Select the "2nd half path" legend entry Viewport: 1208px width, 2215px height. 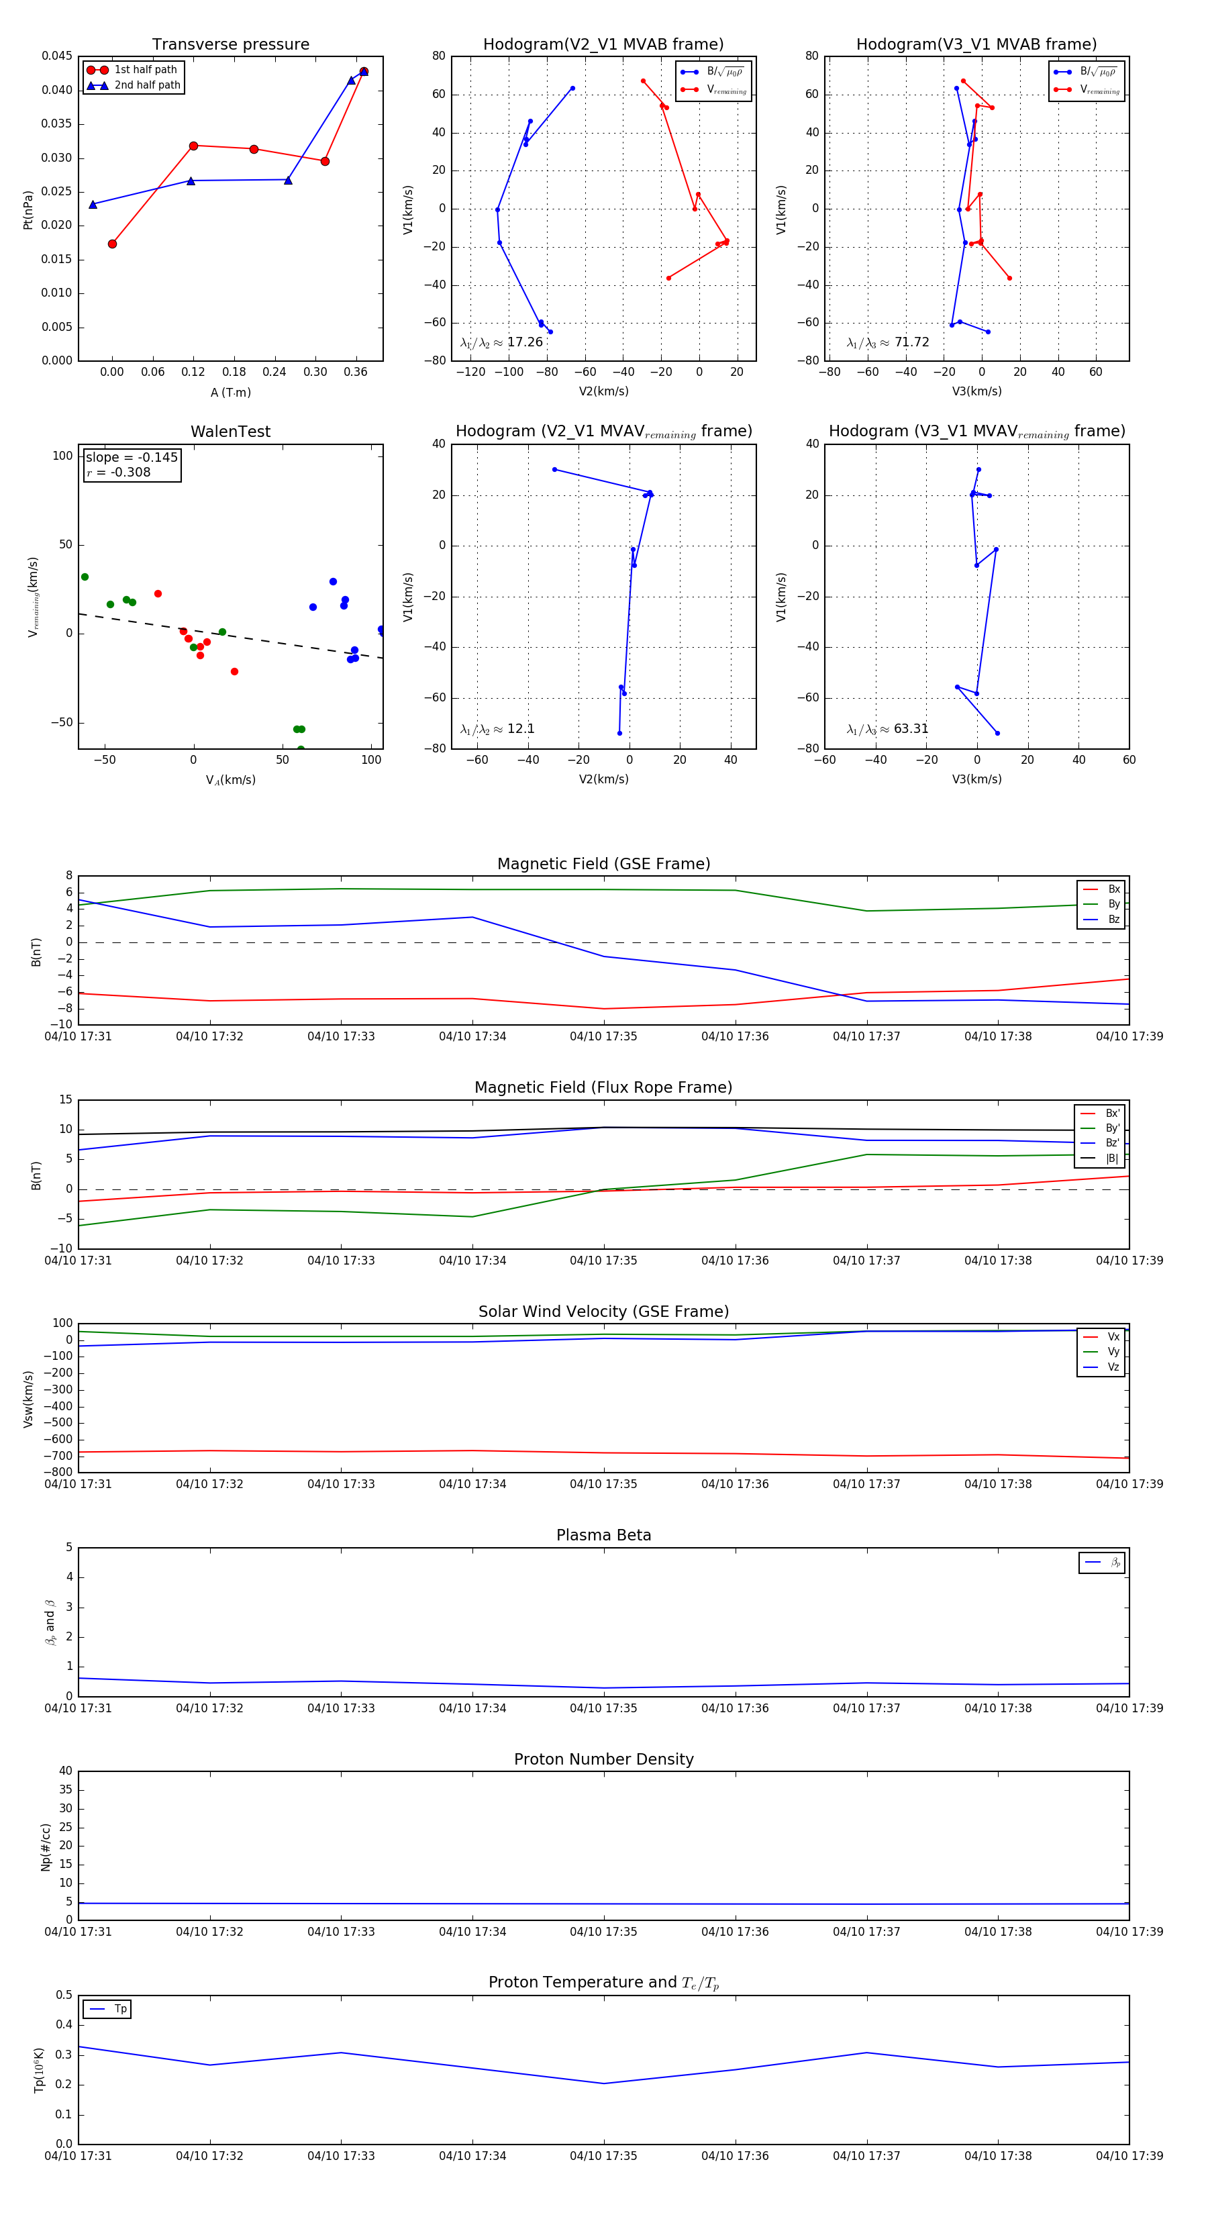134,85
